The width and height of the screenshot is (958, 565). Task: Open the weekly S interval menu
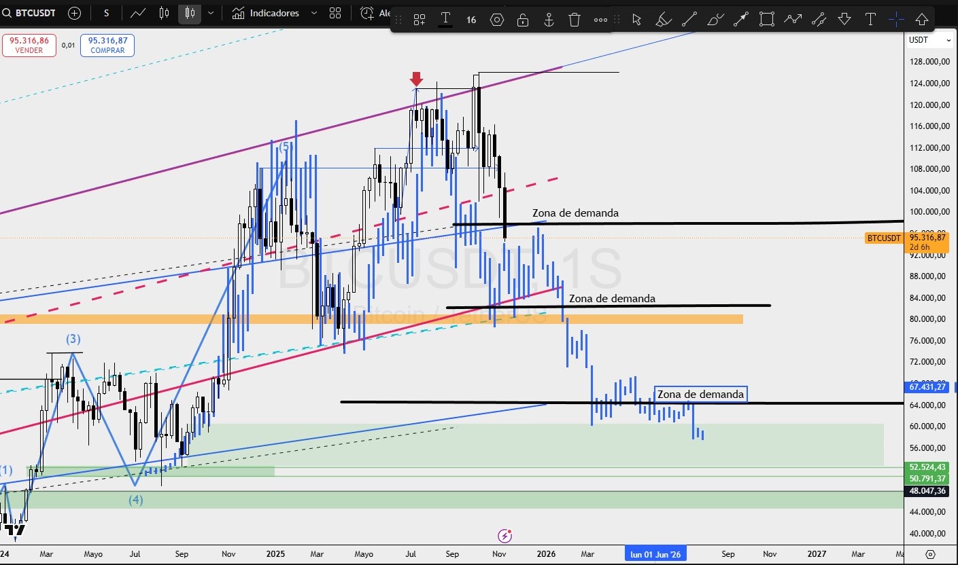(x=106, y=13)
